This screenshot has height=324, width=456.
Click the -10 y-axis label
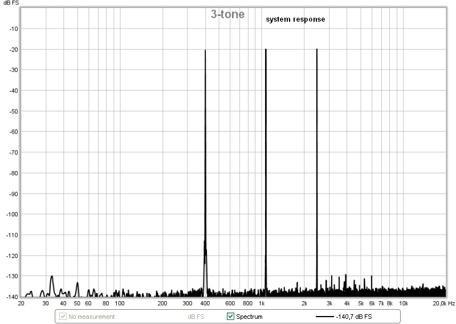[14, 29]
